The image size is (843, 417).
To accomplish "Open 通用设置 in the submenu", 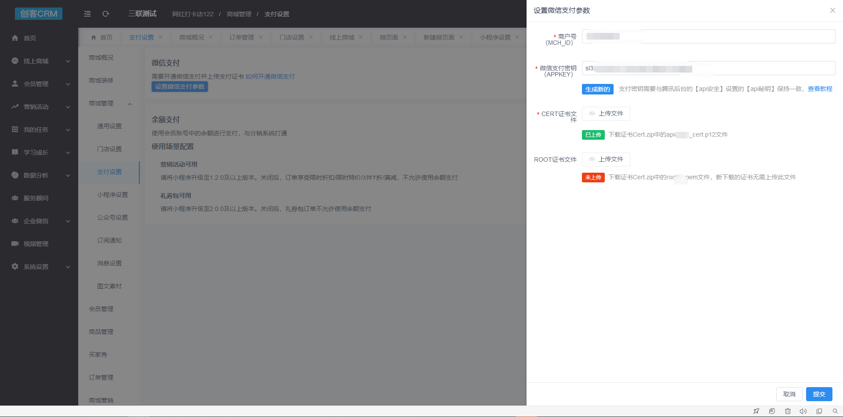I will pos(109,126).
